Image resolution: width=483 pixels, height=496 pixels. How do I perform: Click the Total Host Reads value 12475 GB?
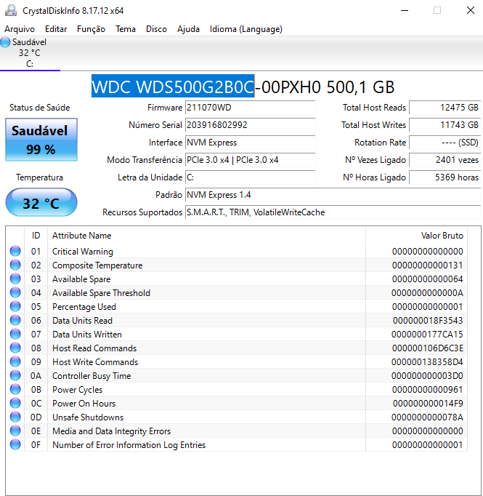click(445, 108)
